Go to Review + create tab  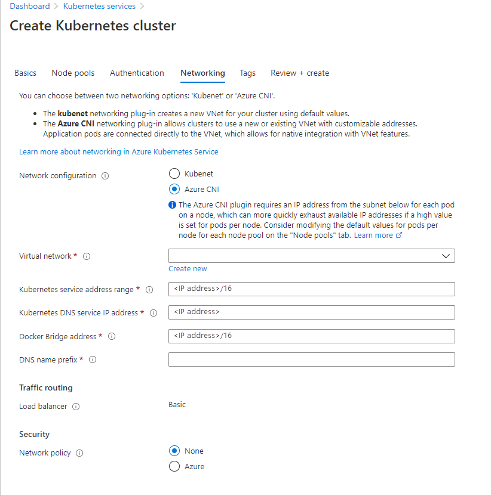point(299,73)
